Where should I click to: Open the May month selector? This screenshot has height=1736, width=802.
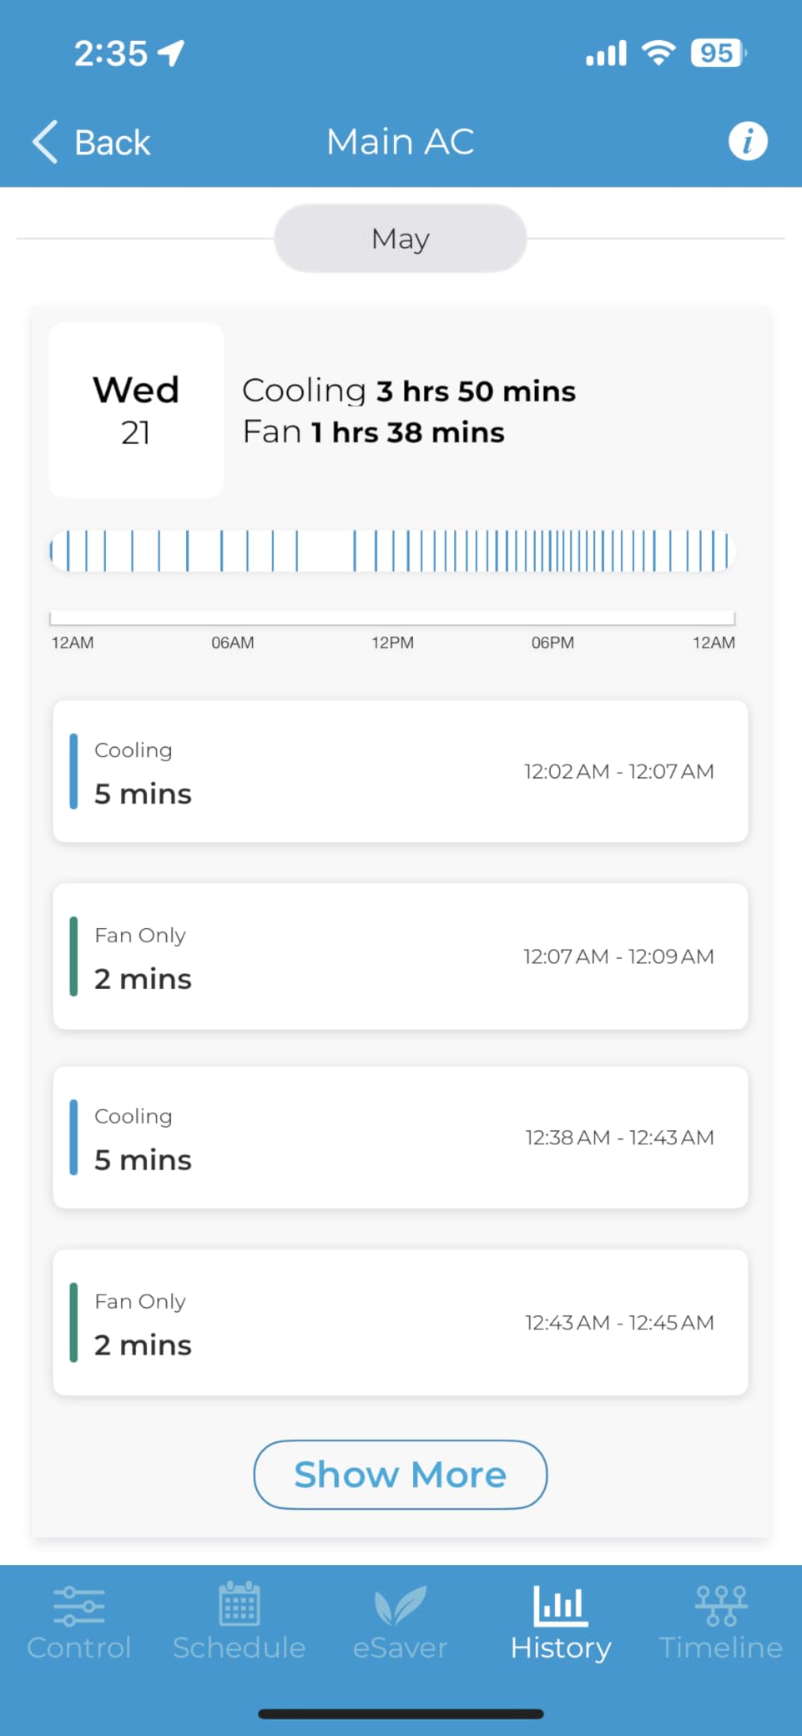click(401, 239)
